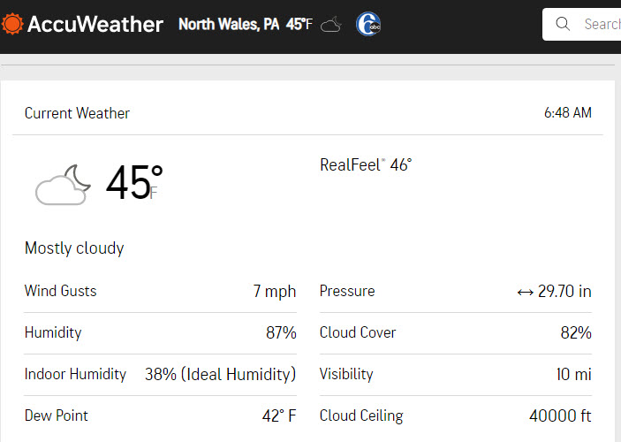Viewport: 621px width, 442px height.
Task: Click the 6:48 AM timestamp
Action: (x=567, y=113)
